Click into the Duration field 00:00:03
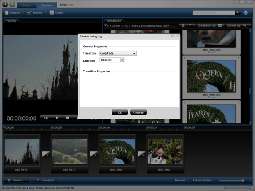 pyautogui.click(x=110, y=60)
